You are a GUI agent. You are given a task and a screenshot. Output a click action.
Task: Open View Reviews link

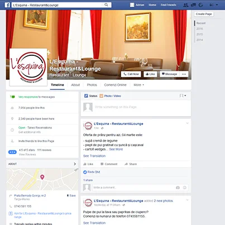click(27, 155)
